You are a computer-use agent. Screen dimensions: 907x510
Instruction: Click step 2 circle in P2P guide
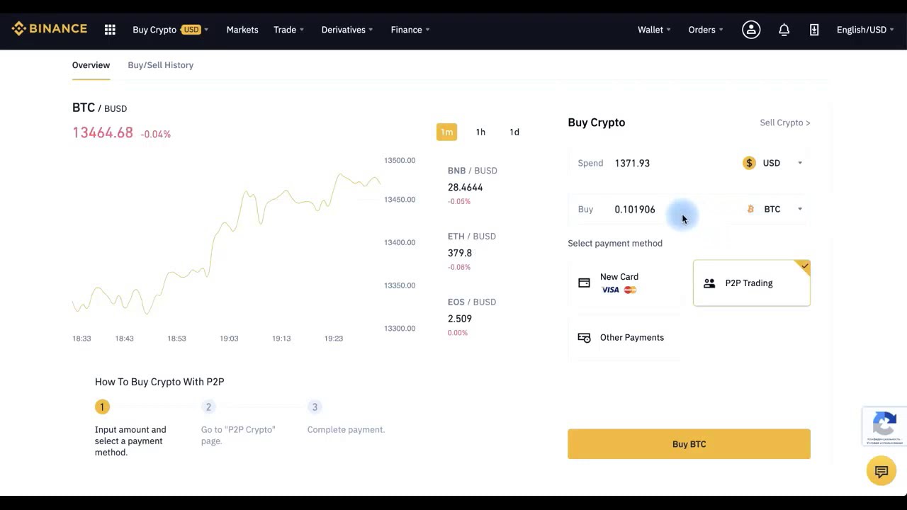208,407
